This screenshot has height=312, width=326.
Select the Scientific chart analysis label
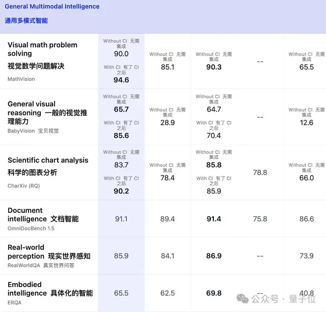[48, 160]
